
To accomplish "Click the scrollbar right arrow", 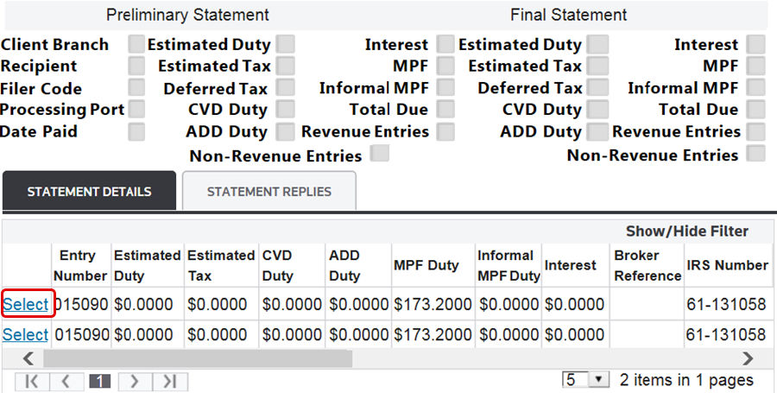I will tap(748, 358).
